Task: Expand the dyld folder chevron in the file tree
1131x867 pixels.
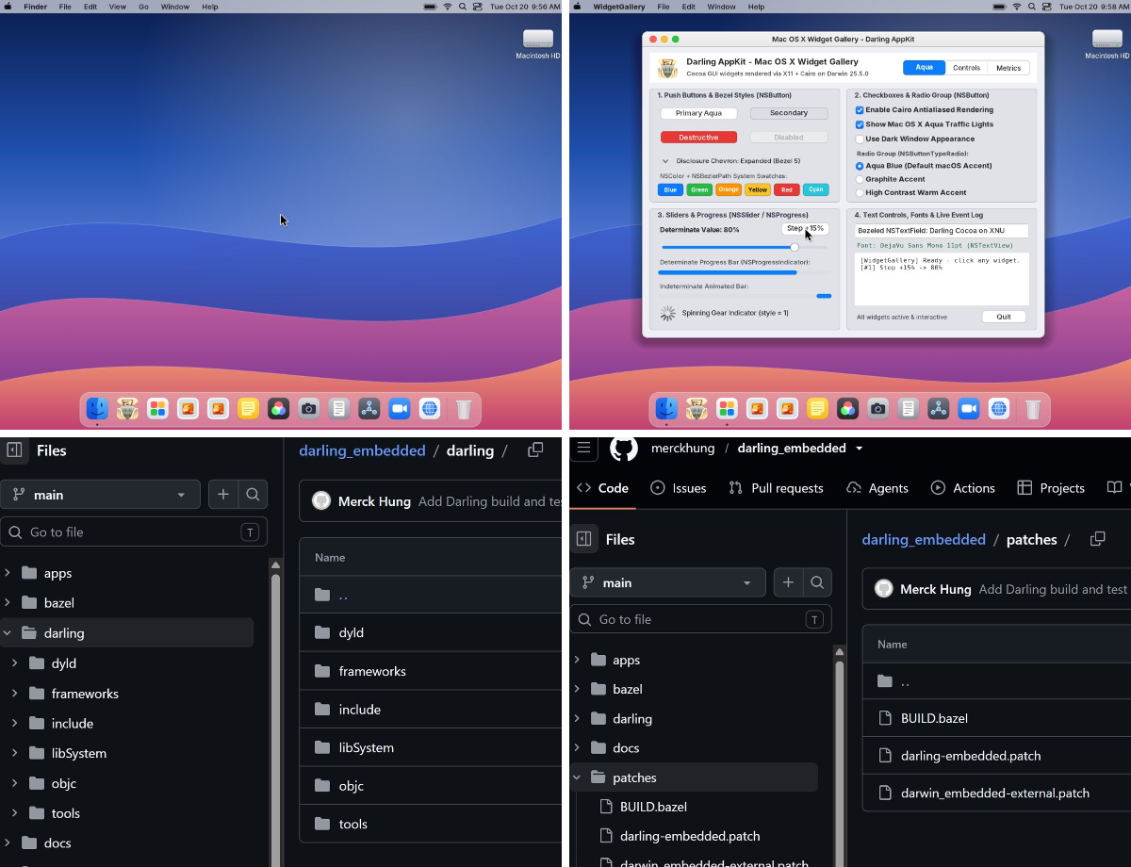Action: [x=15, y=663]
